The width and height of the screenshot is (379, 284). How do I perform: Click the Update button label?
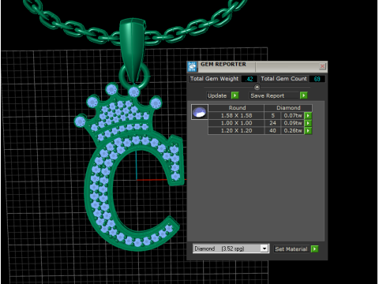click(217, 95)
